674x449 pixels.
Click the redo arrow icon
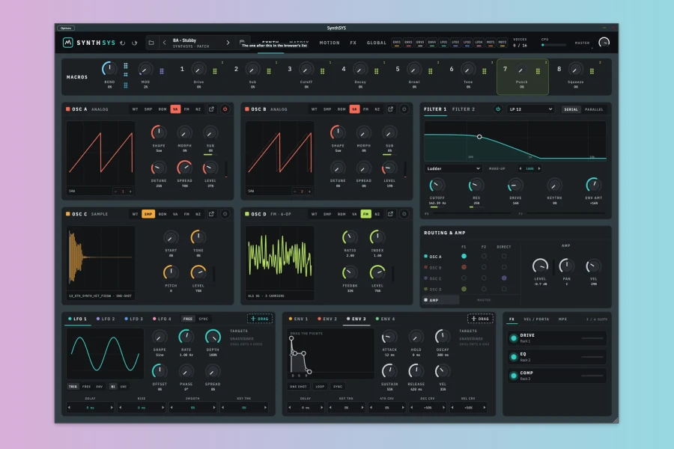tap(135, 43)
